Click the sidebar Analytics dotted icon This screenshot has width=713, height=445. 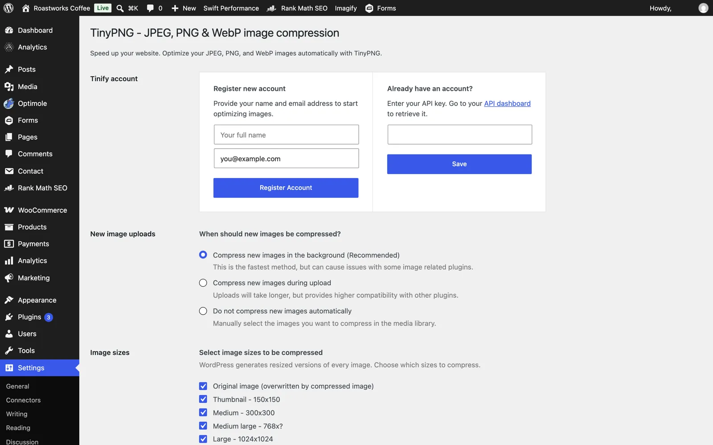pos(9,47)
